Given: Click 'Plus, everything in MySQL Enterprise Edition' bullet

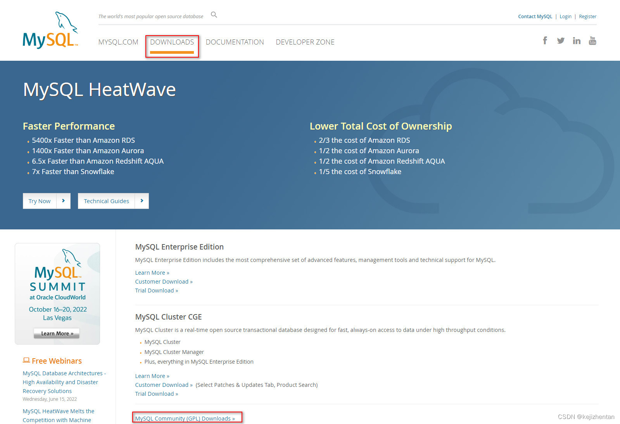Looking at the screenshot, I should coord(199,362).
